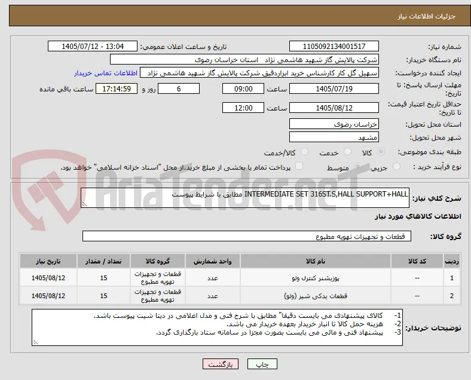This screenshot has width=471, height=380.
Task: Click date 1405/08/12 in row 2
Action: pos(48,296)
